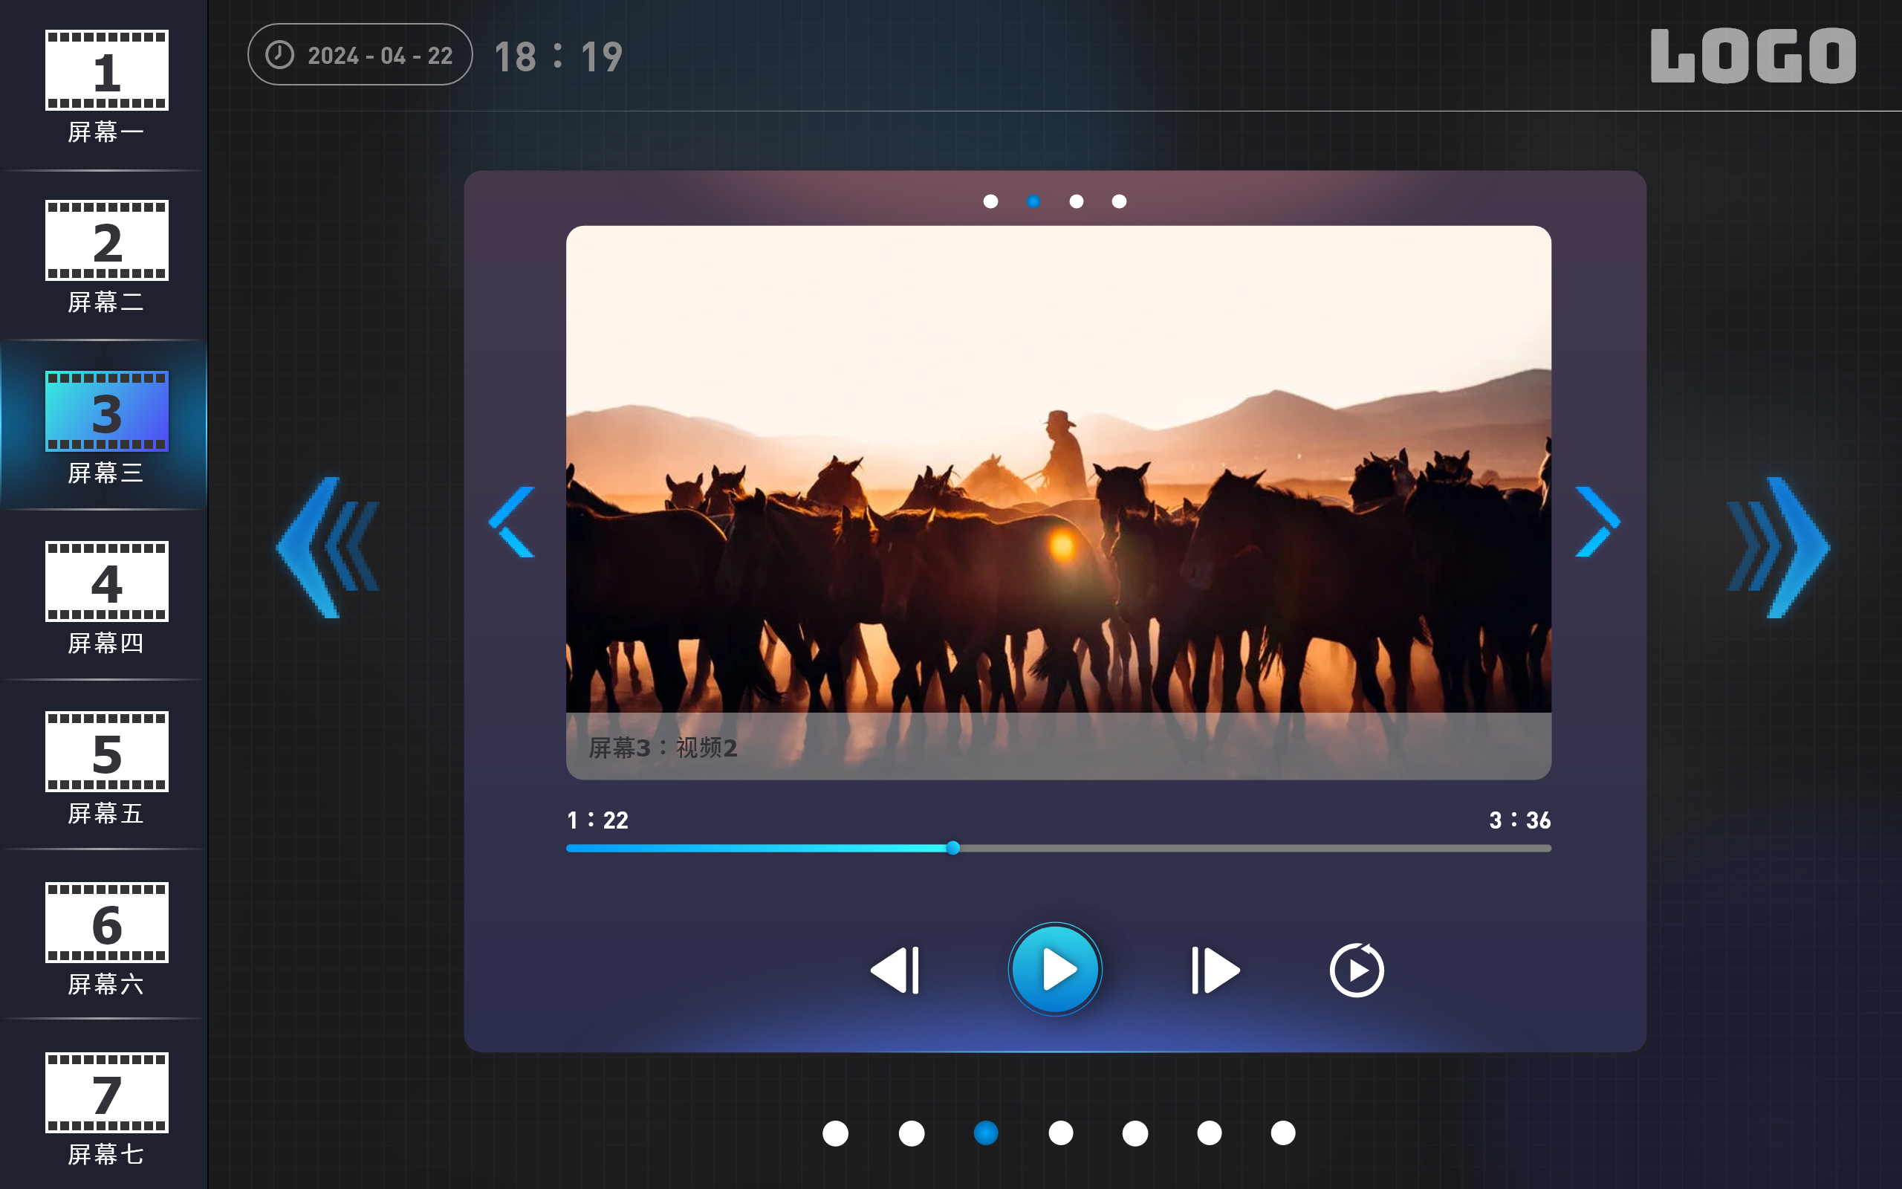Image resolution: width=1902 pixels, height=1189 pixels.
Task: Skip to the previous track
Action: [x=895, y=971]
